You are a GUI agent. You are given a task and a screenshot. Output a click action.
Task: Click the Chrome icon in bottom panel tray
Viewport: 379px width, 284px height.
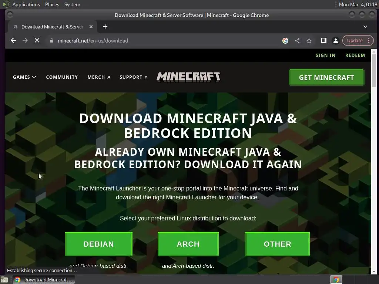336,280
